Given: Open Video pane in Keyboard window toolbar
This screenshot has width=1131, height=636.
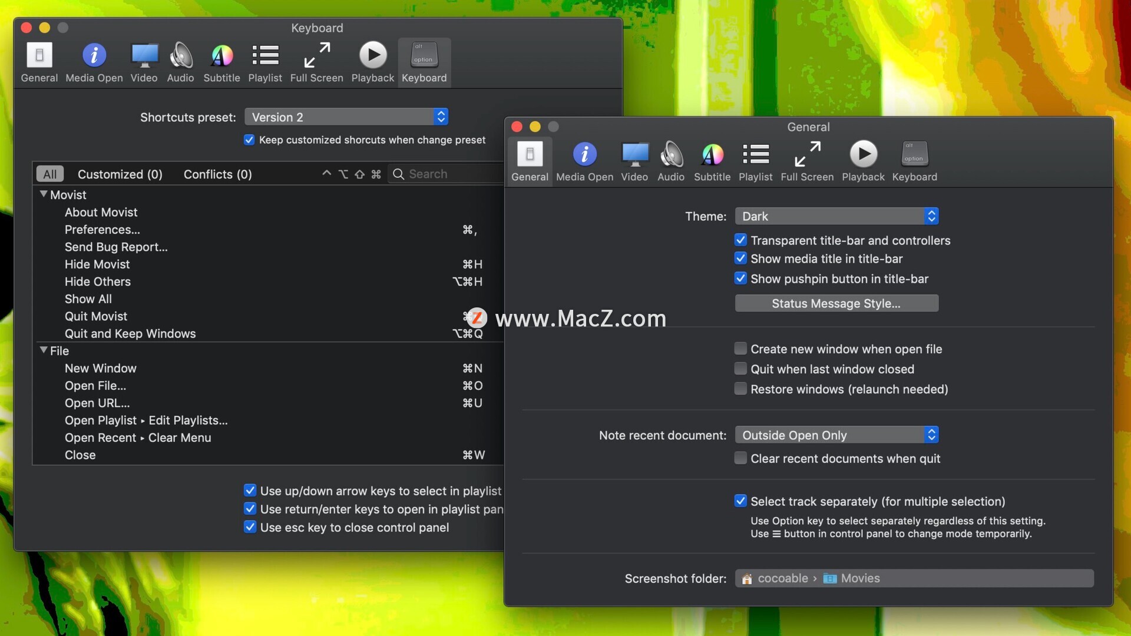Looking at the screenshot, I should [144, 62].
